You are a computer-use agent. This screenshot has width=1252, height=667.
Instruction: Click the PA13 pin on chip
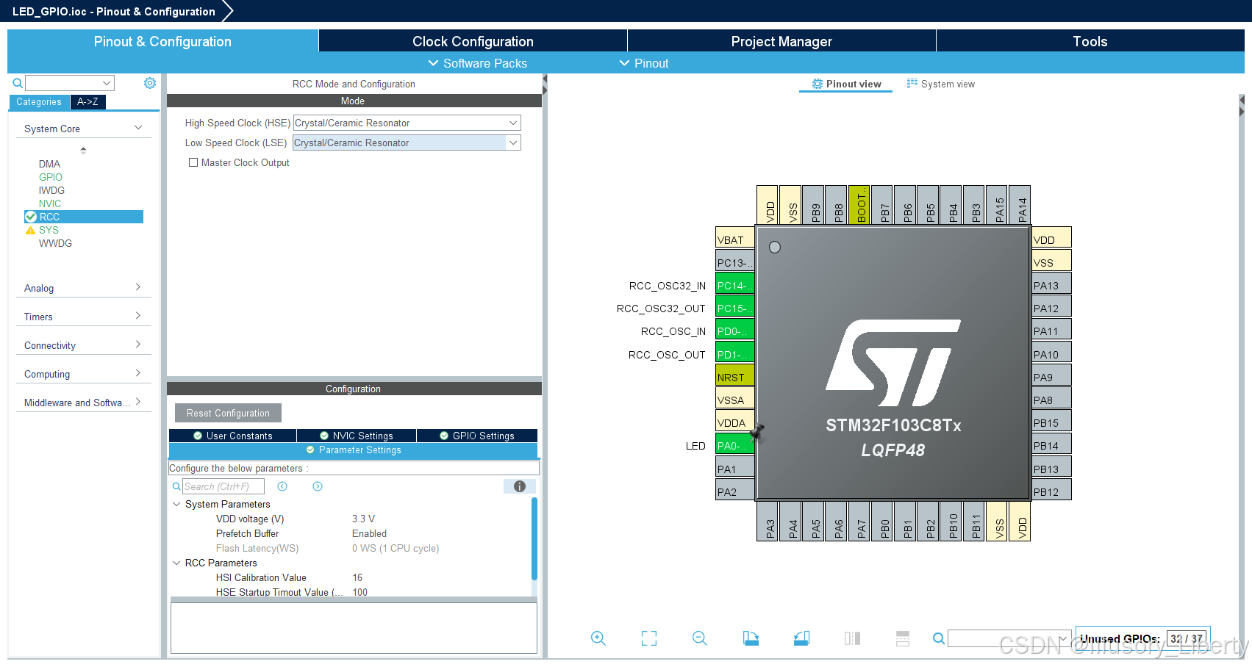click(1051, 285)
